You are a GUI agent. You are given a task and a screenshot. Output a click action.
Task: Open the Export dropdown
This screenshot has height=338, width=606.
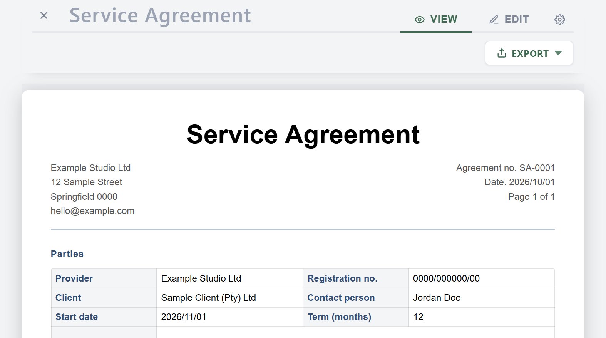point(529,53)
